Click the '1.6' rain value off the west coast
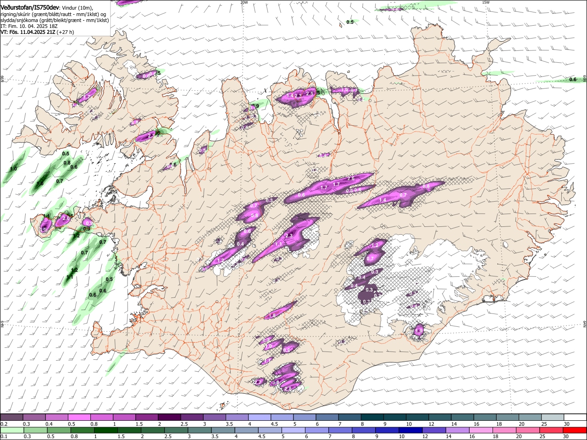This screenshot has width=587, height=440. coord(40,184)
